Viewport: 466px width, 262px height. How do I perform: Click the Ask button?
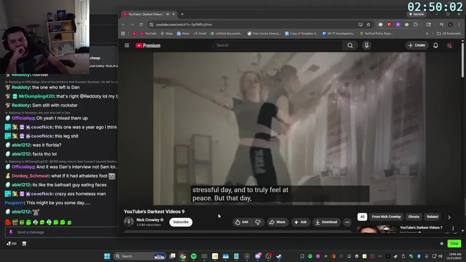(x=300, y=222)
